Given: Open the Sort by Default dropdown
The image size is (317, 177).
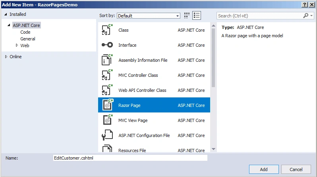Looking at the screenshot, I should point(149,16).
